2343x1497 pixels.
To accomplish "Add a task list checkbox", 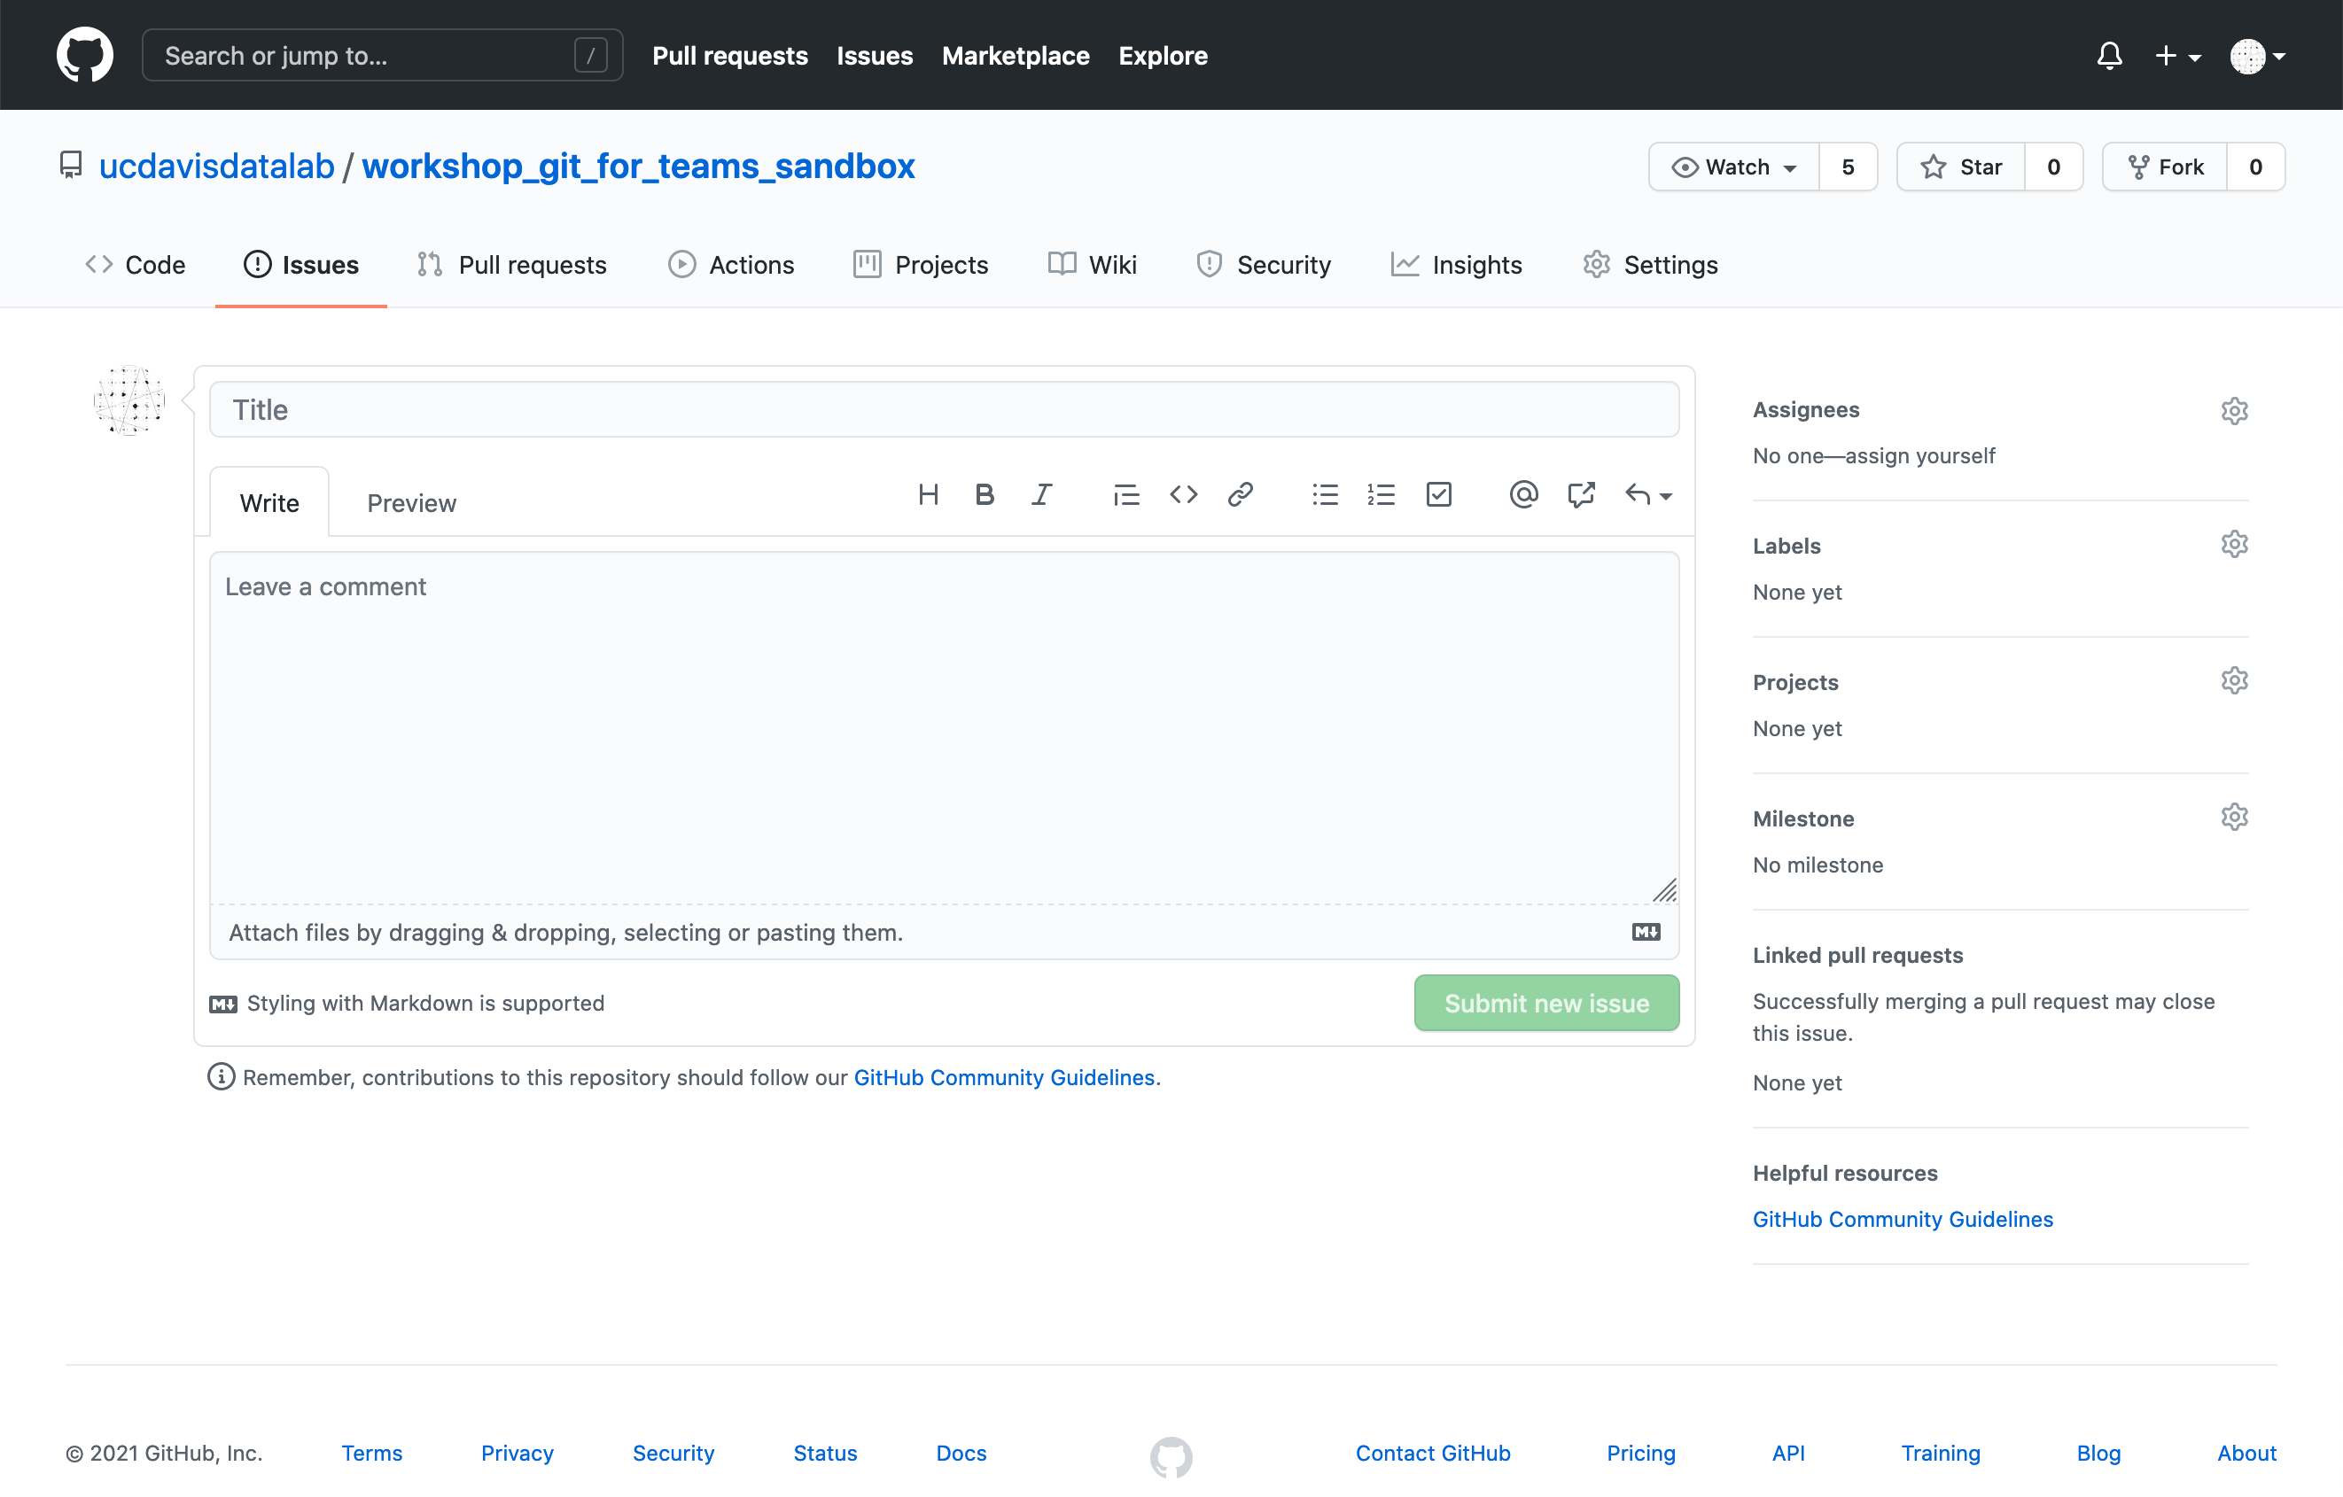I will [x=1438, y=494].
